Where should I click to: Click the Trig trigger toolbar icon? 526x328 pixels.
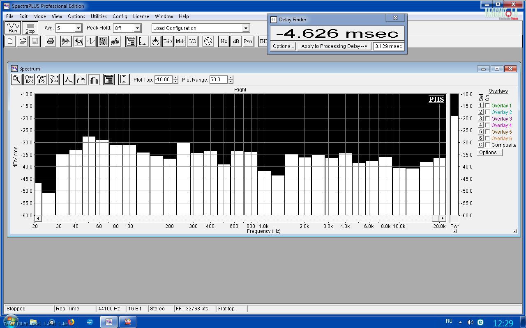click(168, 41)
